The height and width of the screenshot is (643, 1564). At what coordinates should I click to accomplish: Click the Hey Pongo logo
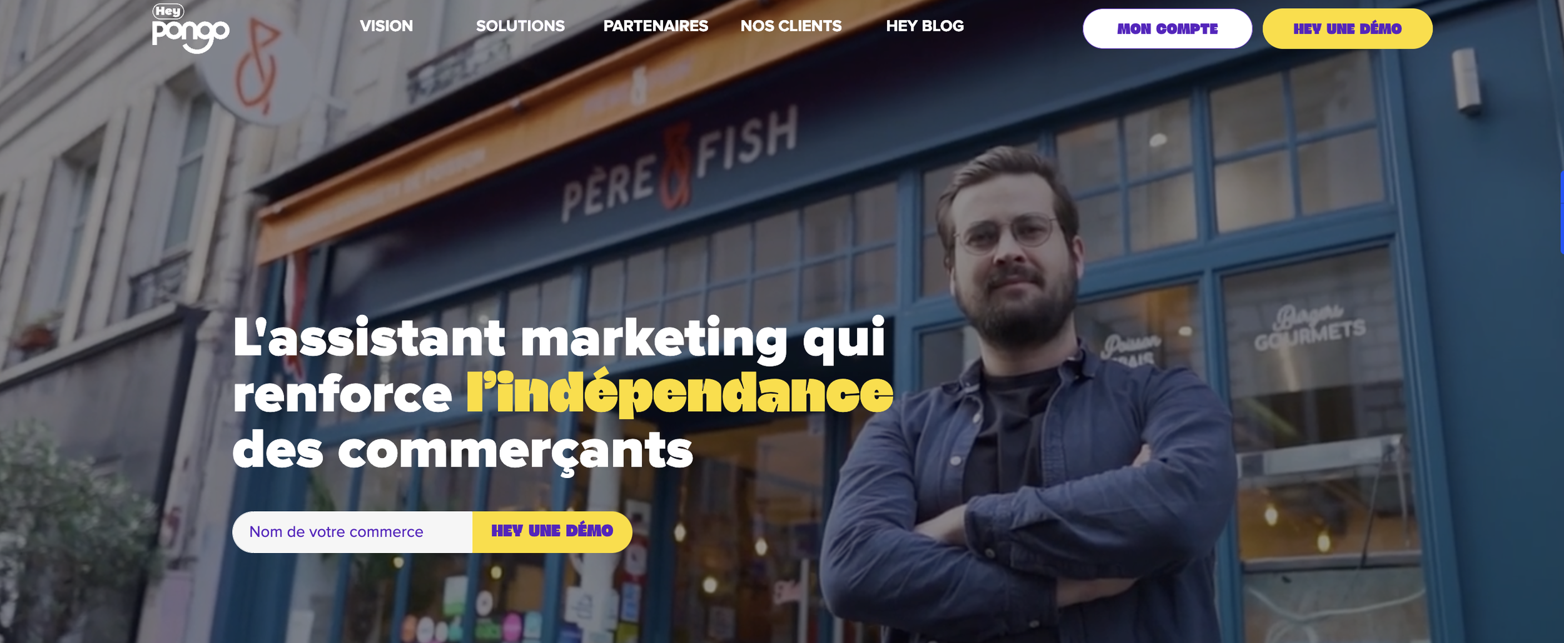190,28
